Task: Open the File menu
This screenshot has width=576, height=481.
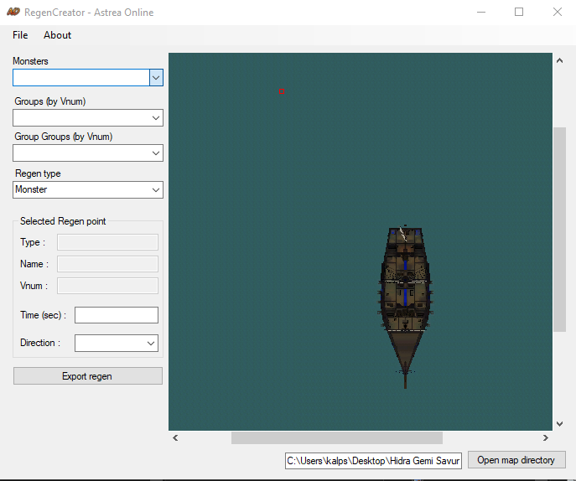Action: point(20,35)
